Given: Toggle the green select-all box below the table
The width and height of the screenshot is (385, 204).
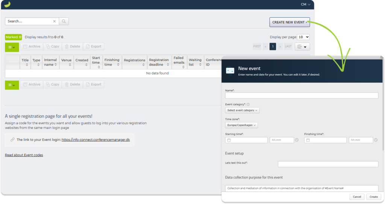Looking at the screenshot, I should click(12, 85).
